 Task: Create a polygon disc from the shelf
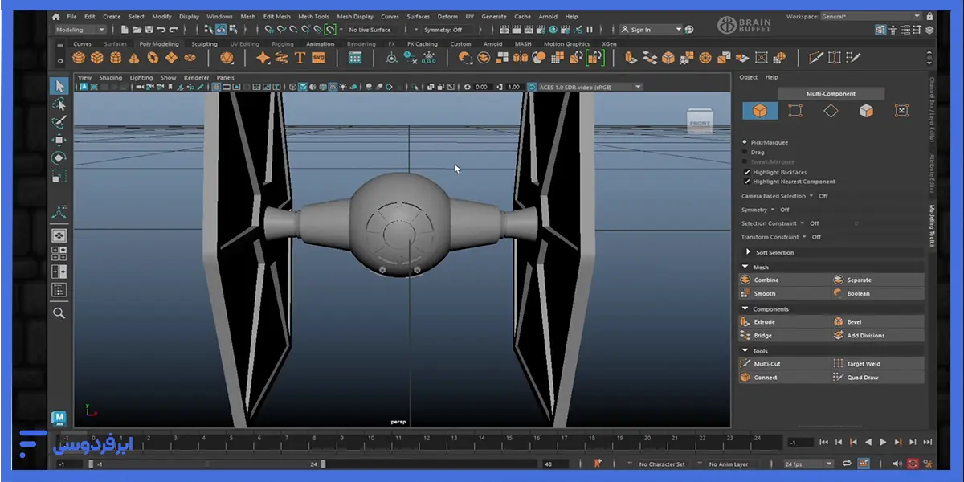(190, 58)
